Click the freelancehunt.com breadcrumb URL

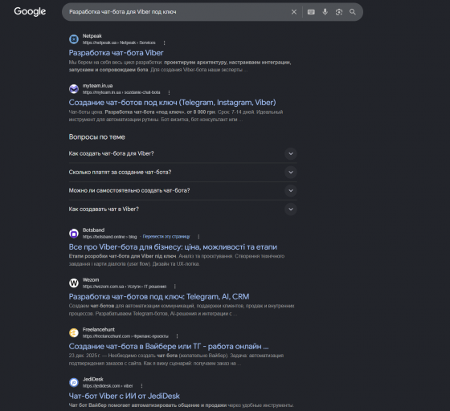[x=125, y=336]
